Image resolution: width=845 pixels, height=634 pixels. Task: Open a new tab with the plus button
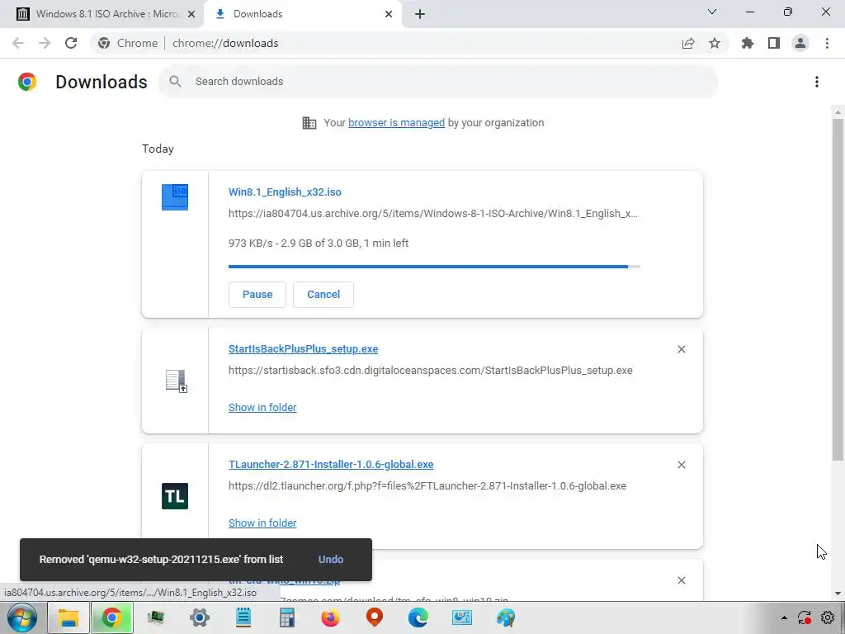(420, 14)
